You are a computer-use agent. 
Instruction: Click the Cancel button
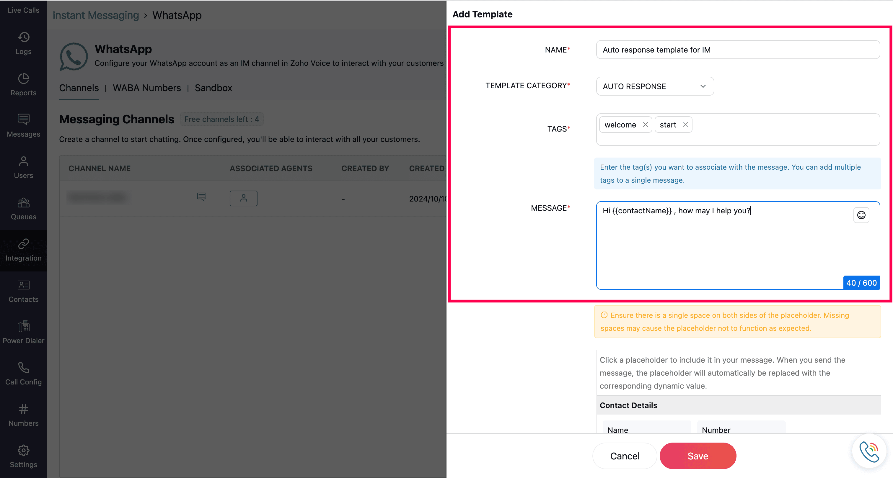pos(625,456)
